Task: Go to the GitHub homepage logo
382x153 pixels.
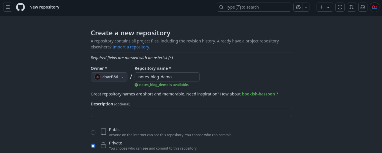Action: (x=21, y=7)
